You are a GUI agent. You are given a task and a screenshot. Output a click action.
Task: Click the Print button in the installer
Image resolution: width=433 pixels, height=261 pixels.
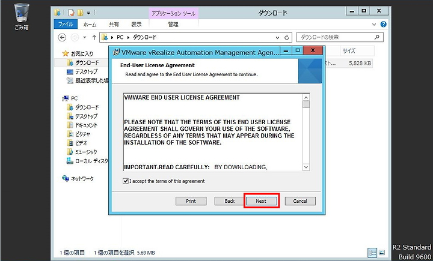[191, 201]
